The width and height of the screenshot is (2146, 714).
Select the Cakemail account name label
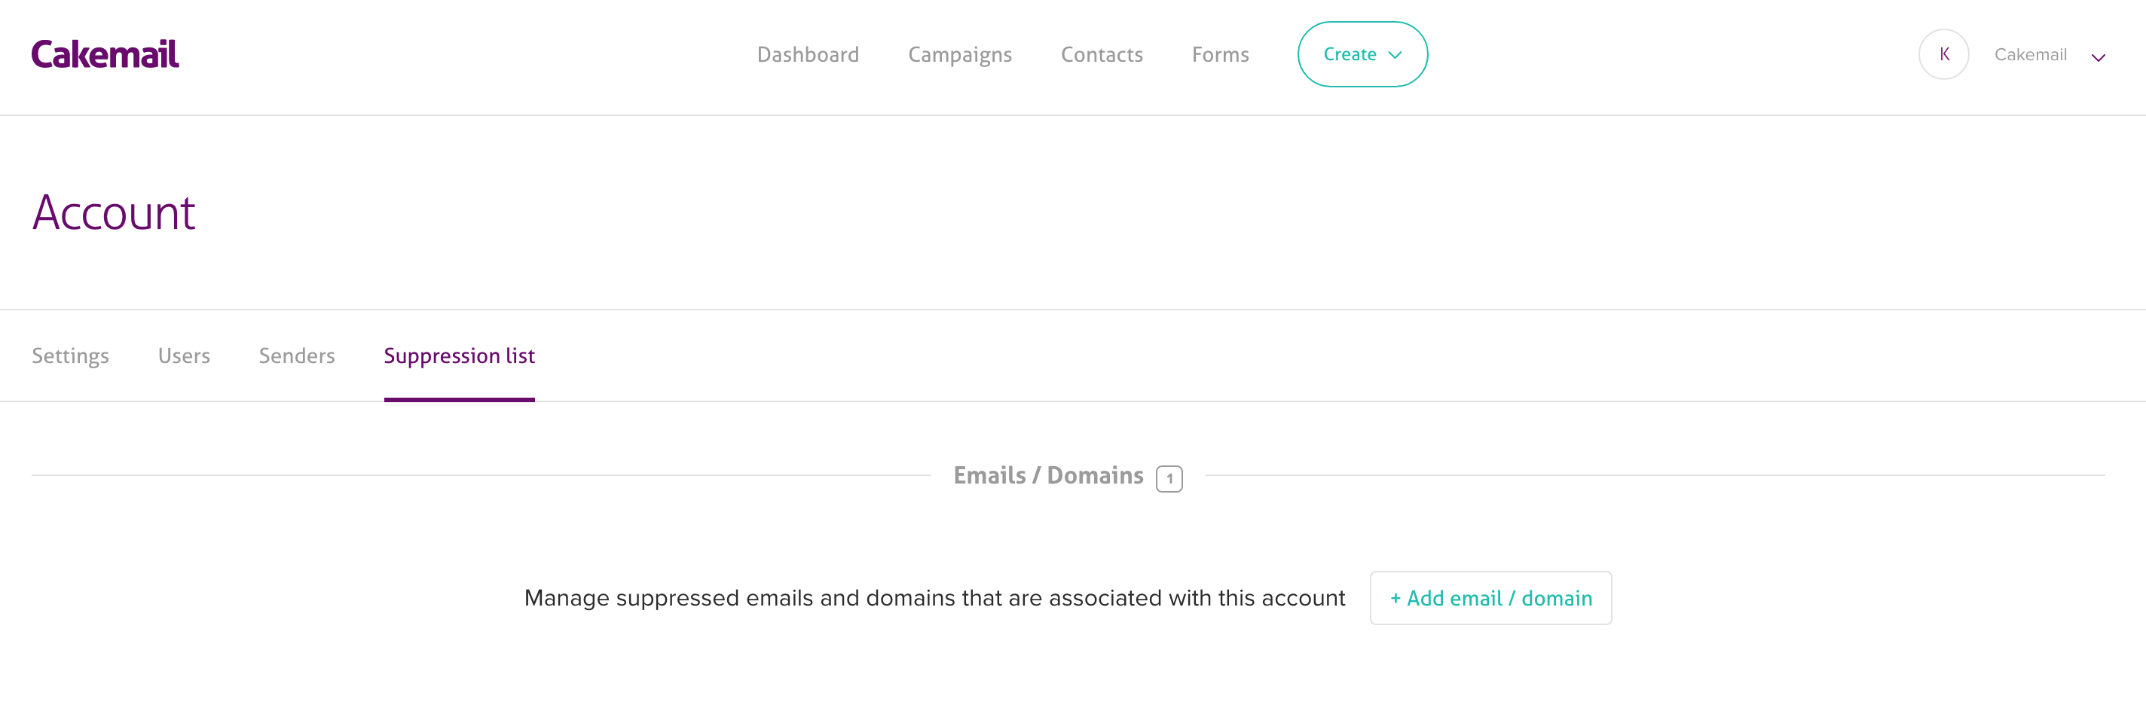[x=2030, y=55]
